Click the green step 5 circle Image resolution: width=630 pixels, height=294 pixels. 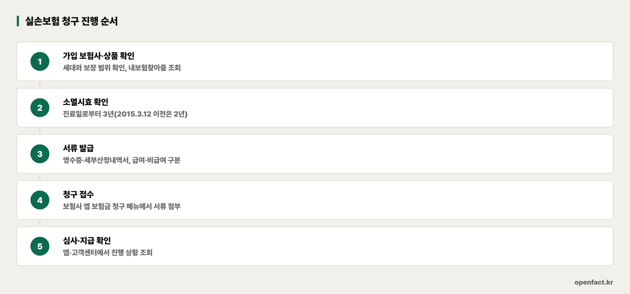40,246
